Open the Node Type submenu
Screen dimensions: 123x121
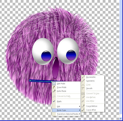tap(66, 110)
